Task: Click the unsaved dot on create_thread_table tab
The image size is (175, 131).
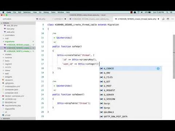Action: click(x=158, y=19)
